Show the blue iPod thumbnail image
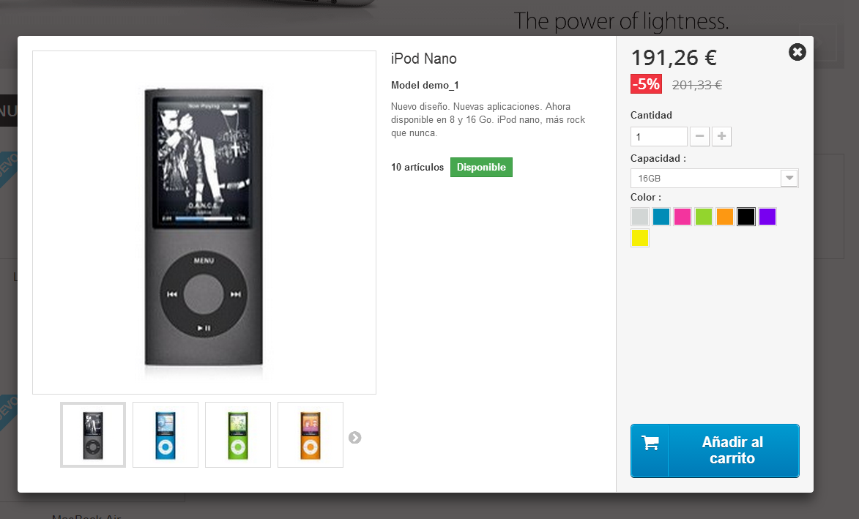859x519 pixels. [166, 436]
